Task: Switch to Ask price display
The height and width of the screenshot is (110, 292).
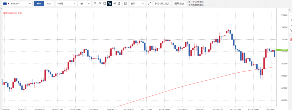Action: [49, 3]
